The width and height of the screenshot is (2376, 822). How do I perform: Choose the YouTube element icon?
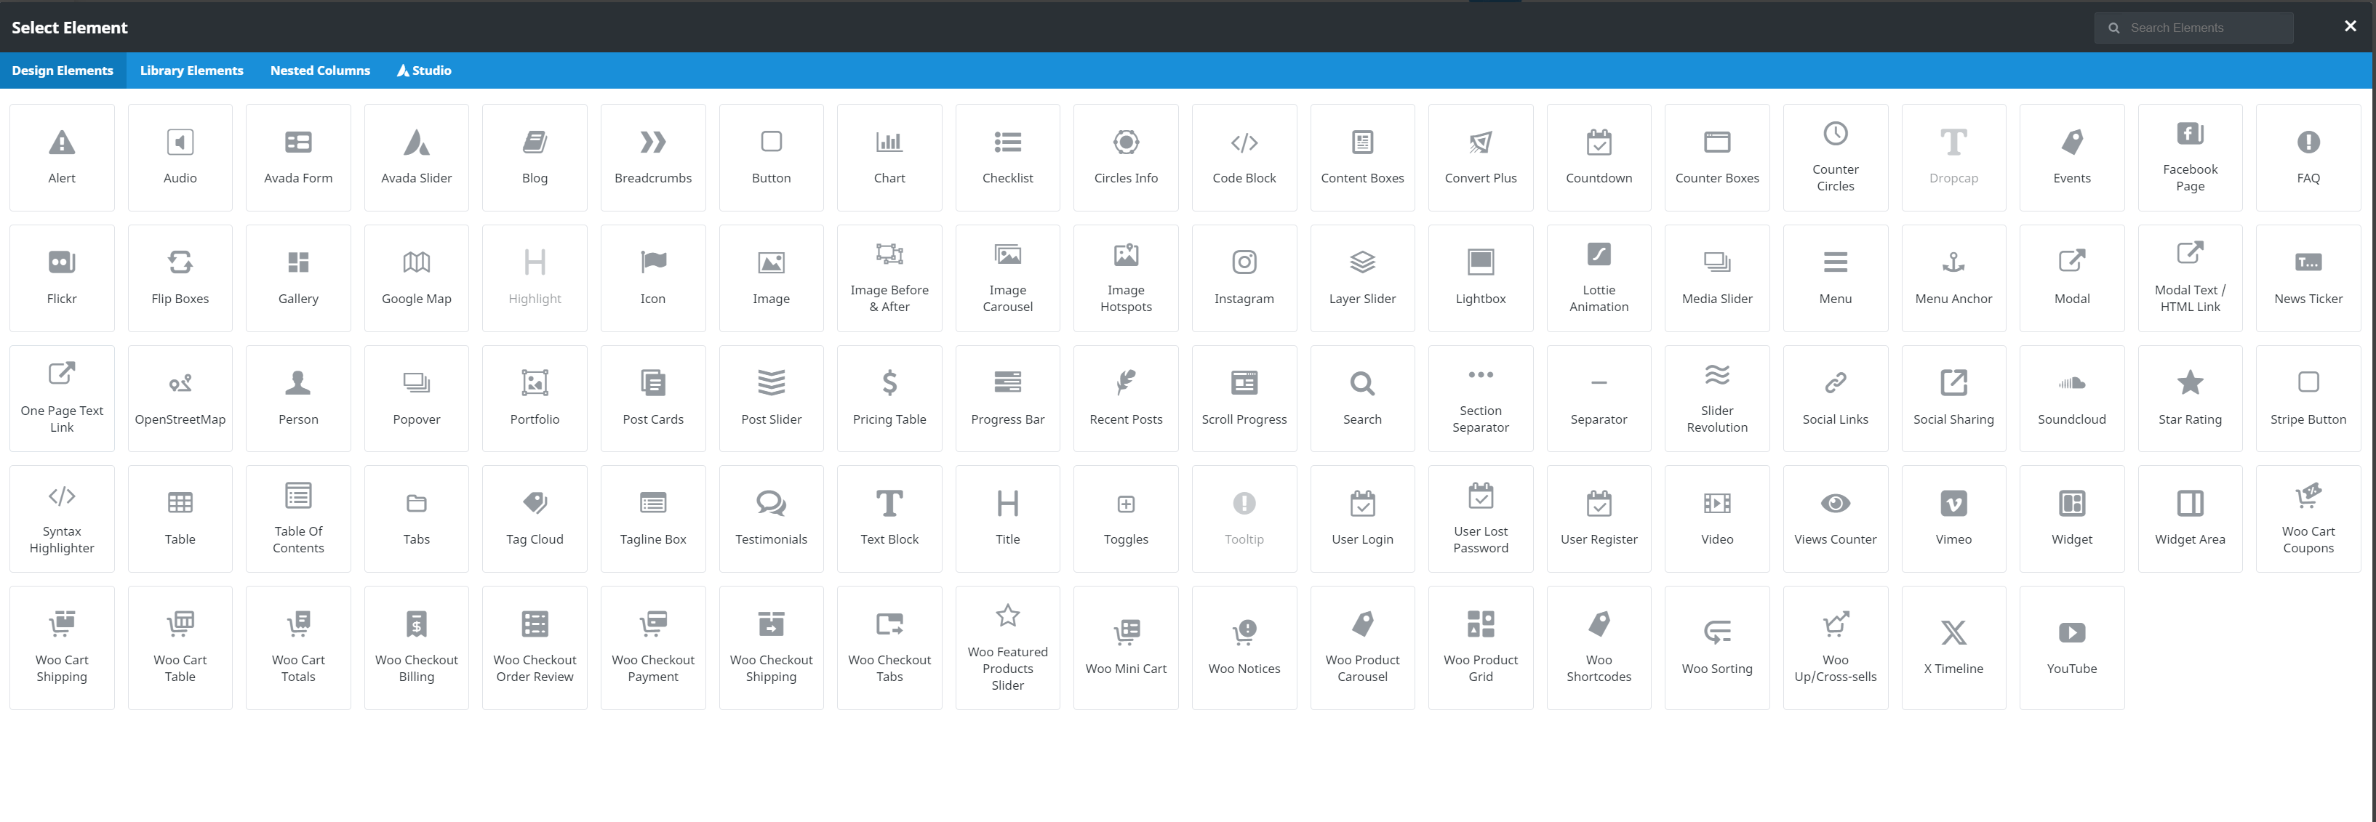point(2071,632)
